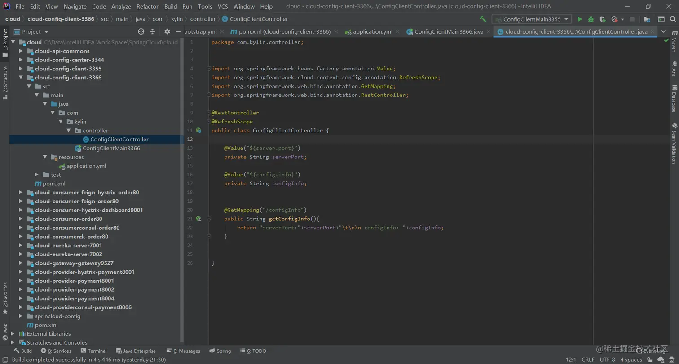679x364 pixels.
Task: Open the Services tool window
Action: point(56,351)
